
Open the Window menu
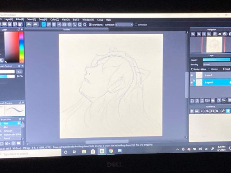tap(88, 20)
